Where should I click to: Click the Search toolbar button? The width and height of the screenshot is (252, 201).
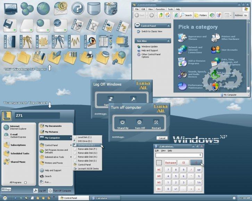click(x=186, y=15)
